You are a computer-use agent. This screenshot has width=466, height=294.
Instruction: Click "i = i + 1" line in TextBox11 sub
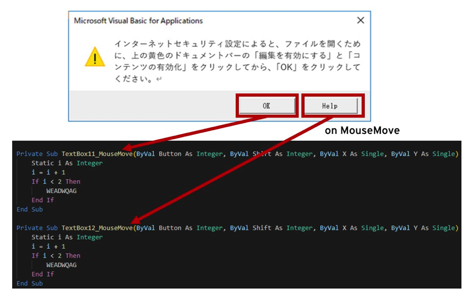pos(48,172)
